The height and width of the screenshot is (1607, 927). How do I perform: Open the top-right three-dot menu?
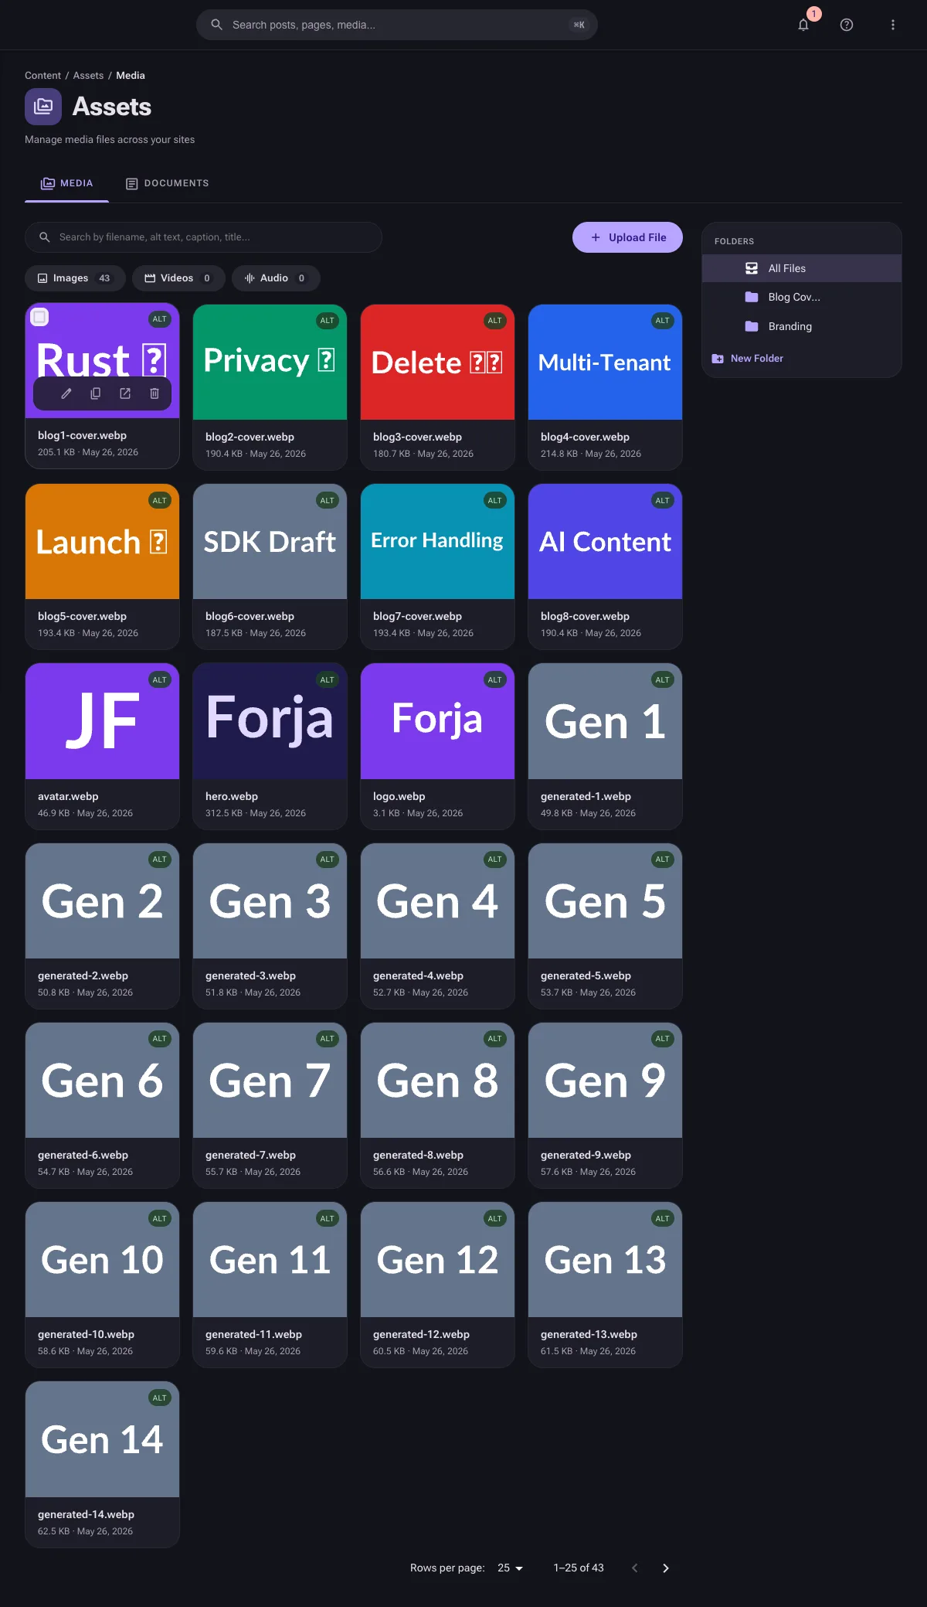click(x=893, y=25)
